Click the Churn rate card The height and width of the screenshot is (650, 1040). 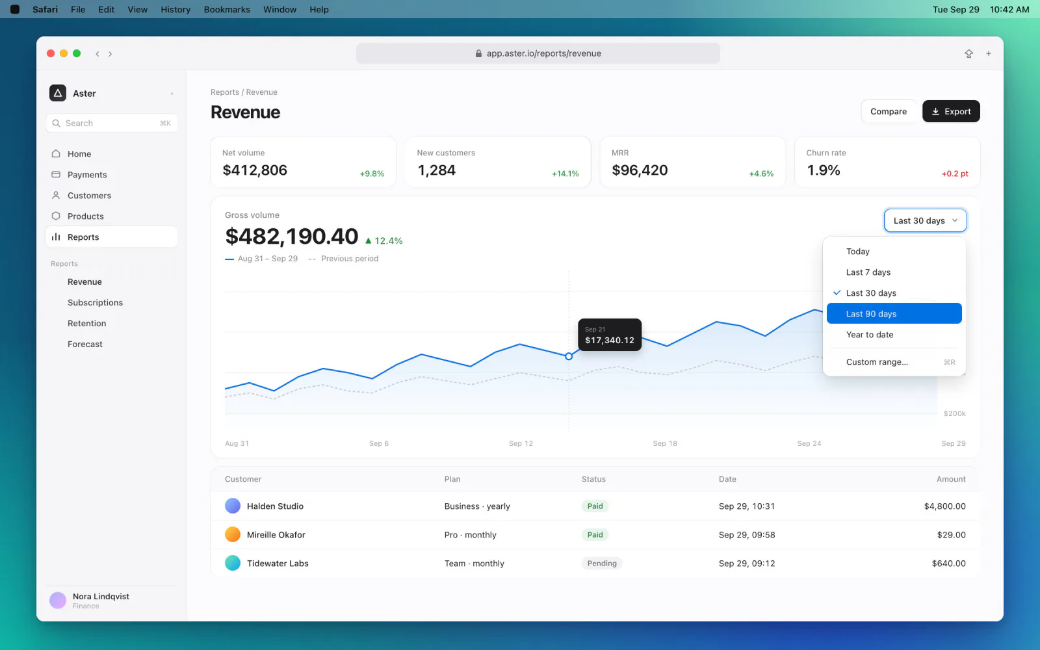pyautogui.click(x=887, y=162)
